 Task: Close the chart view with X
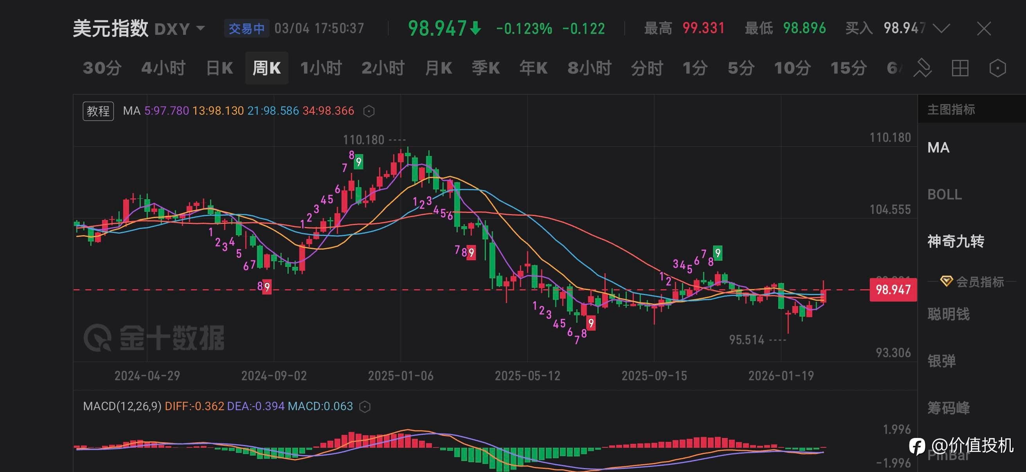click(x=984, y=29)
